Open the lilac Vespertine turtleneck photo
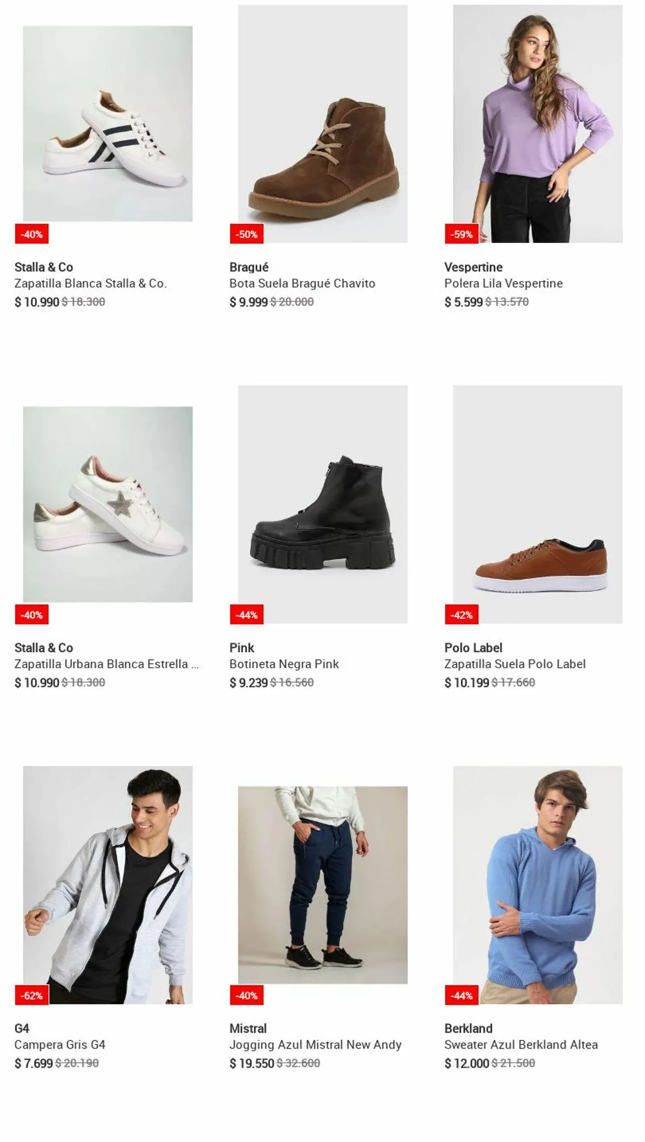Image resolution: width=645 pixels, height=1142 pixels. [538, 124]
